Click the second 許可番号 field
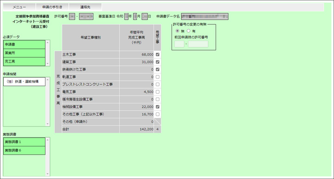This screenshot has height=179, width=334. [86, 17]
